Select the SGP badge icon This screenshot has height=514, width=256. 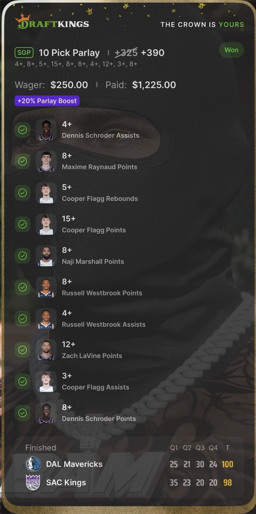[24, 52]
